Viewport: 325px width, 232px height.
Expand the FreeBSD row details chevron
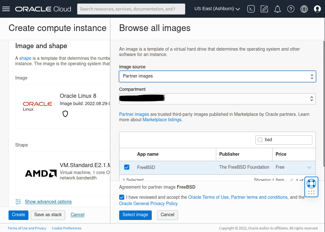coord(309,167)
